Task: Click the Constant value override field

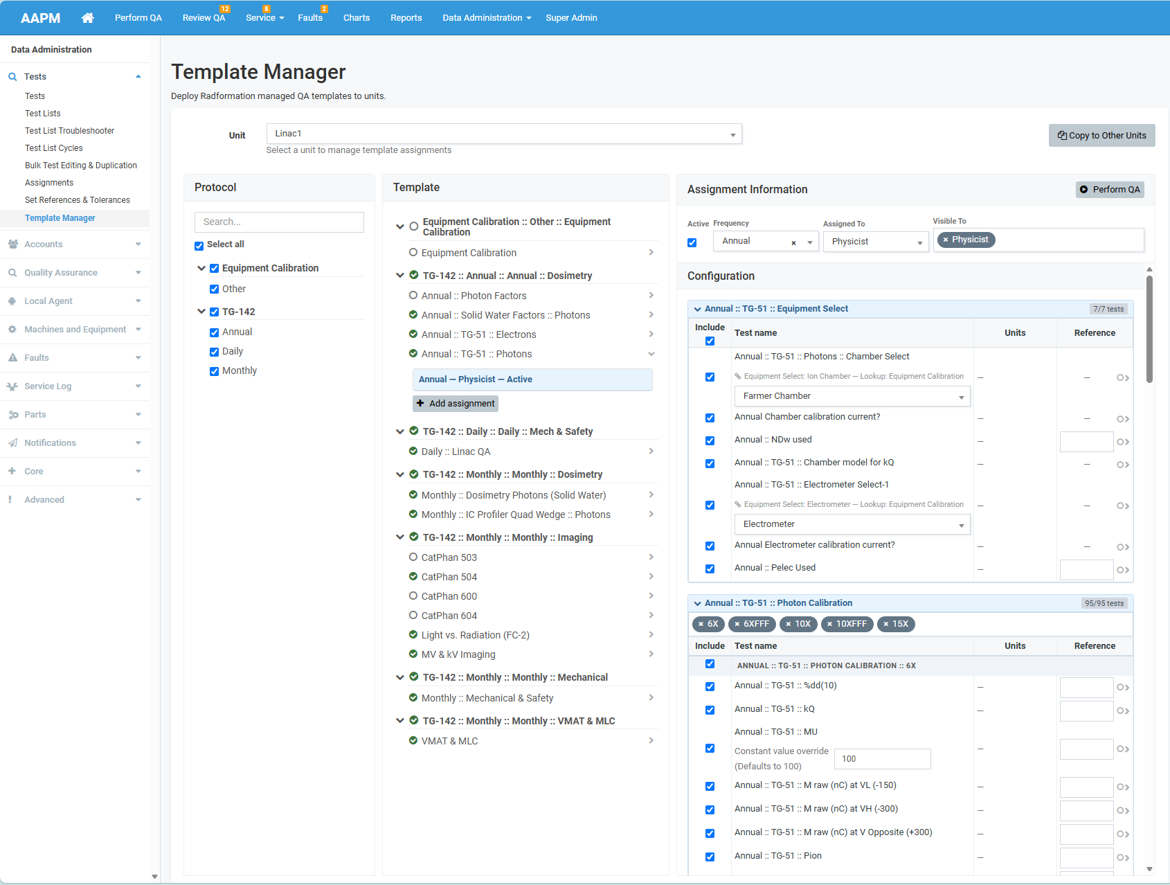Action: click(882, 759)
